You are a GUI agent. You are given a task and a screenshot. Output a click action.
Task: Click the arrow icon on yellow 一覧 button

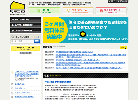[125, 48]
